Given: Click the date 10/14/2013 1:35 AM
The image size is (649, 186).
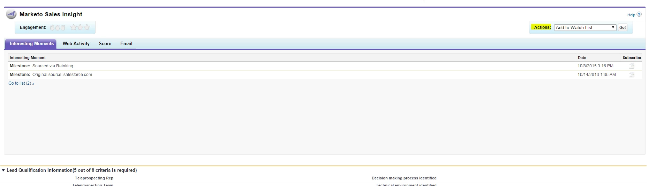Looking at the screenshot, I should click(596, 75).
